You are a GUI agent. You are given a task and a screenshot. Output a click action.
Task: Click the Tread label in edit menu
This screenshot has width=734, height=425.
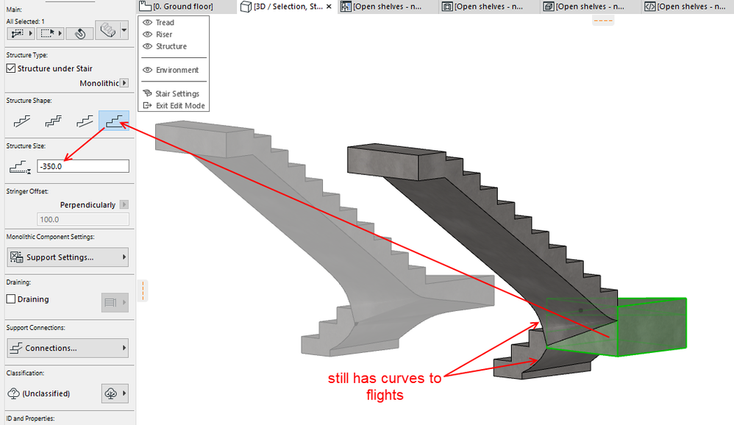tap(165, 23)
